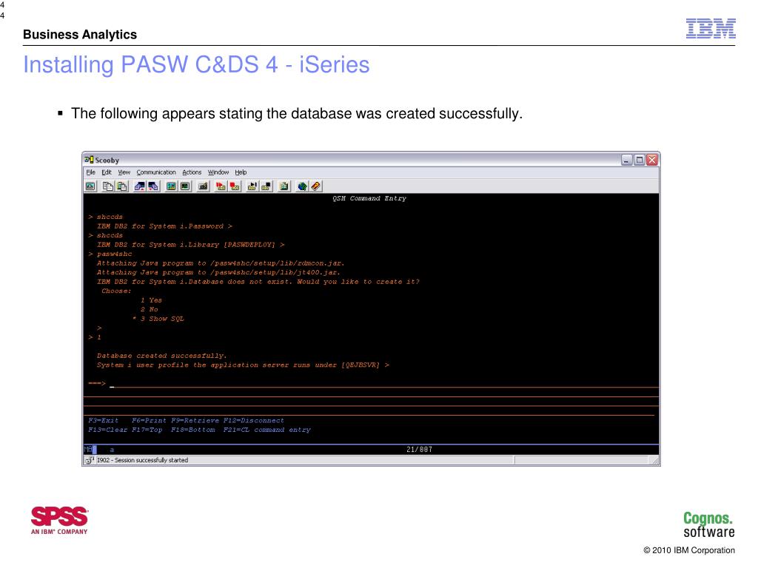
Task: Open the Window menu
Action: point(218,172)
